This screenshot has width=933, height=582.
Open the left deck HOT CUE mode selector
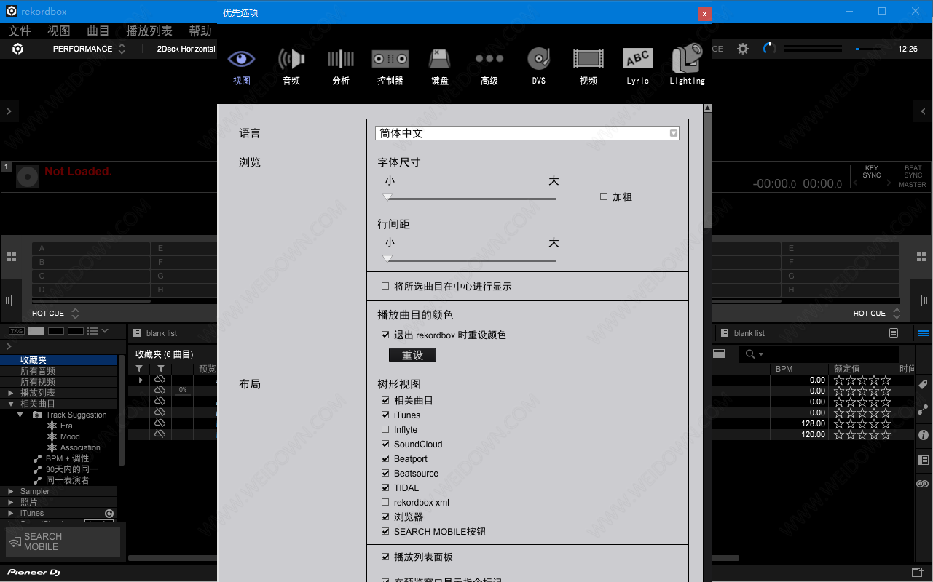(x=55, y=314)
